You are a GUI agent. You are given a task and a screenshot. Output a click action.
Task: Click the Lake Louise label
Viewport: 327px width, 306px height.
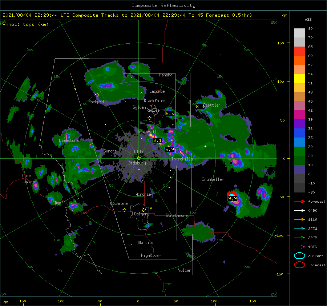coord(28,179)
